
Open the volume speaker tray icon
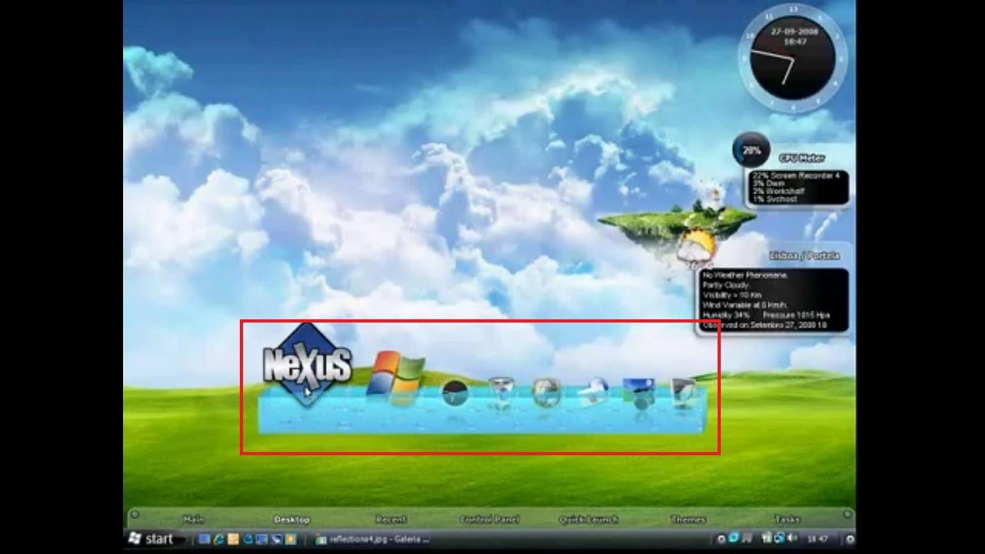click(x=792, y=539)
